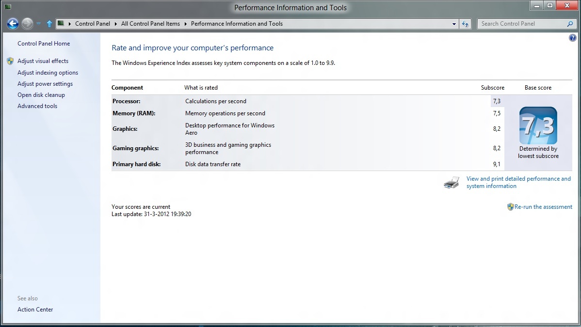Viewport: 581px width, 327px height.
Task: Open the Help question mark icon
Action: (x=572, y=38)
